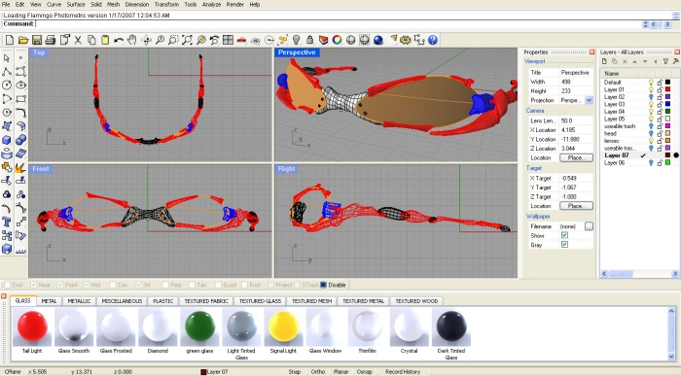Toggle visibility bulb for Layer 02
The image size is (681, 376).
click(x=651, y=97)
